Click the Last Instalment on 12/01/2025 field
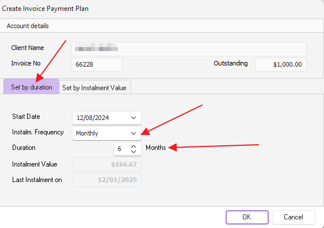 tap(106, 180)
